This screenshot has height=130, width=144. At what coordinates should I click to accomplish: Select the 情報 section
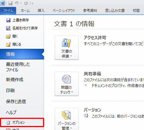(x=22, y=54)
